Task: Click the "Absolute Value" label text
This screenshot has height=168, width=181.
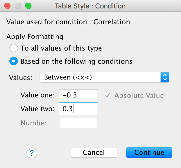Action: [139, 96]
